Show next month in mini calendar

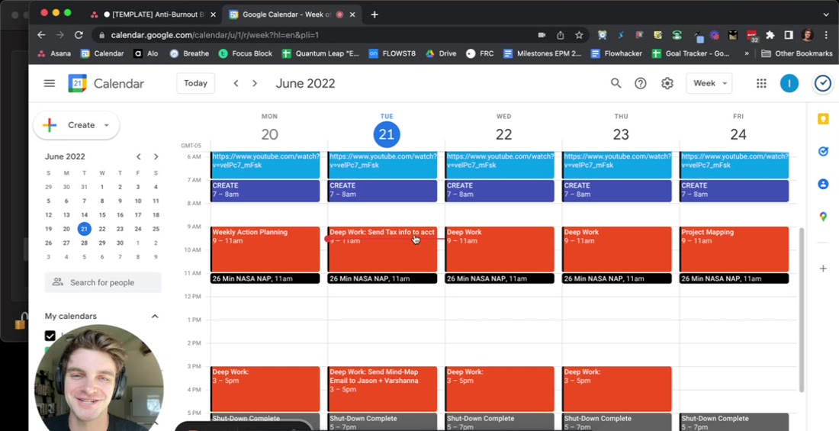156,157
